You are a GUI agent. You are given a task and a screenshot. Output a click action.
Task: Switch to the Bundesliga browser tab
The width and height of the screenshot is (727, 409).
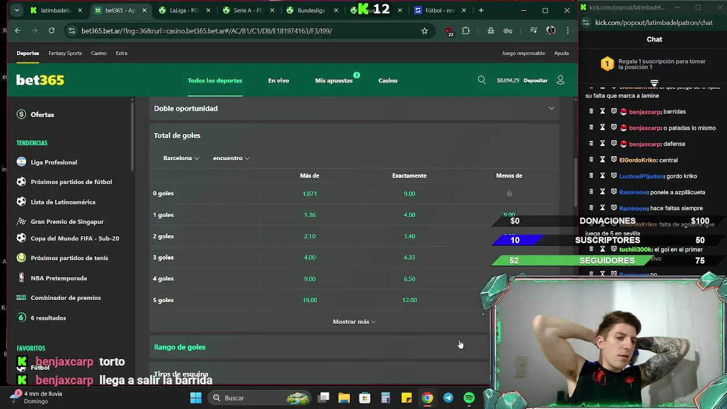tap(311, 10)
